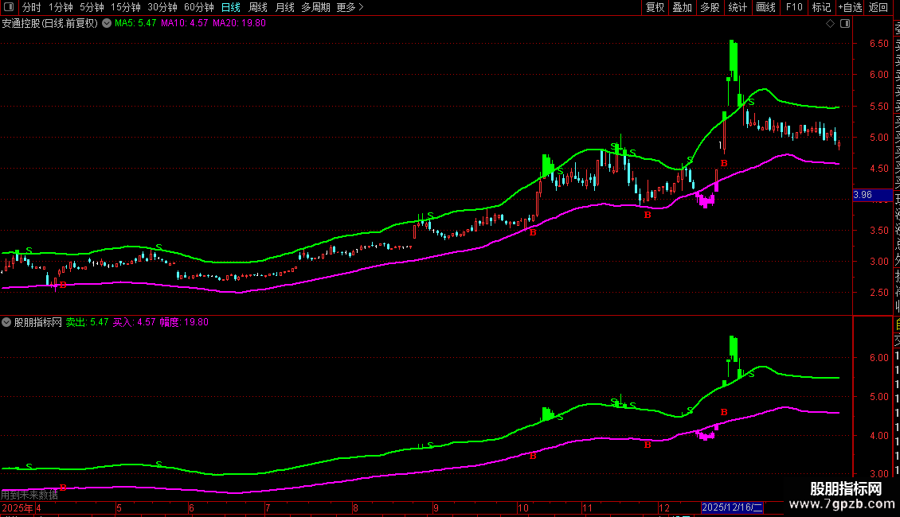Click the 多股 multi-stock button
900x517 pixels.
710,7
